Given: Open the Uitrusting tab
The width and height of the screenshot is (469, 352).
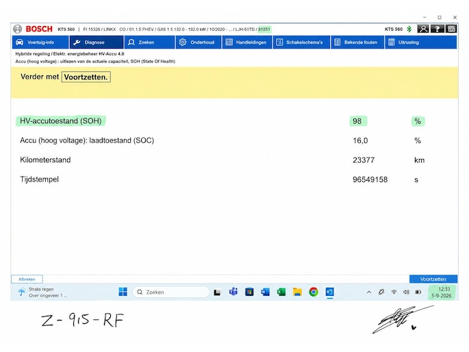Looking at the screenshot, I should pyautogui.click(x=421, y=42).
